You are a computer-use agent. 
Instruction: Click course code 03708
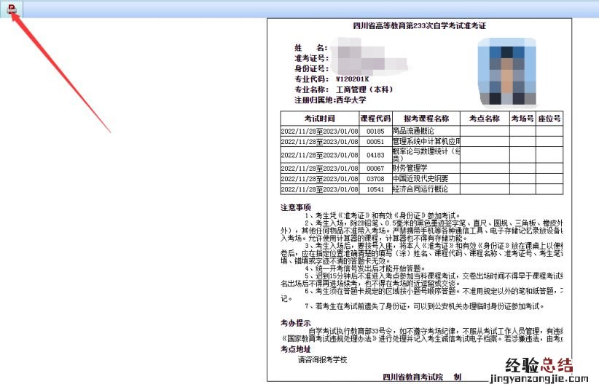[375, 179]
